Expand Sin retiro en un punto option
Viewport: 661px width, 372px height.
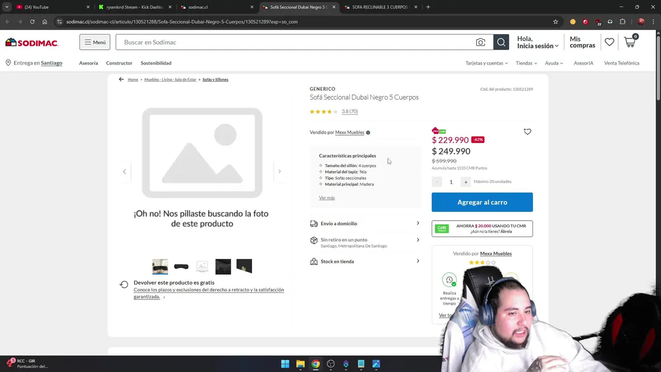(365, 242)
